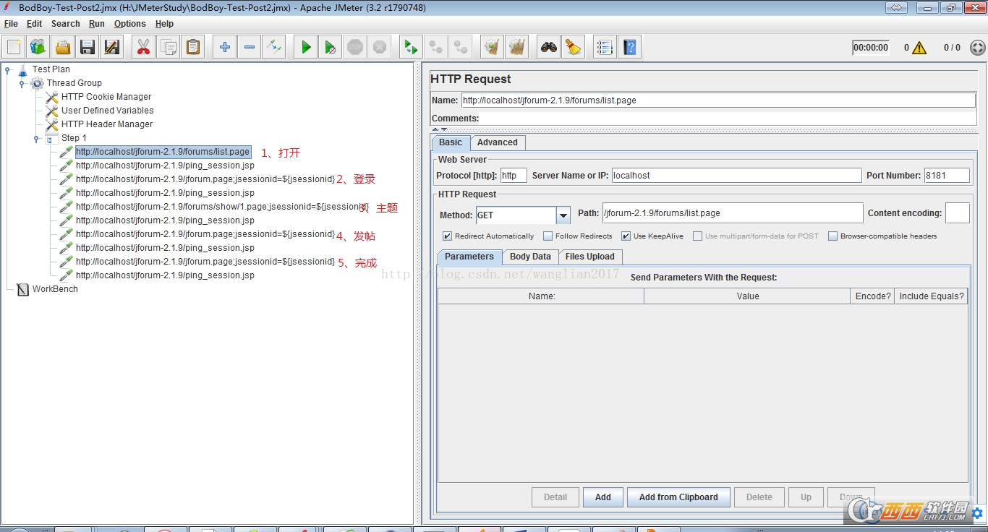Click the Port Number field
This screenshot has width=988, height=532.
[x=946, y=176]
